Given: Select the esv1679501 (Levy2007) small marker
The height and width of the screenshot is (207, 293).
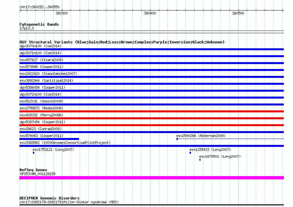Looking at the screenshot, I should pos(200,160).
